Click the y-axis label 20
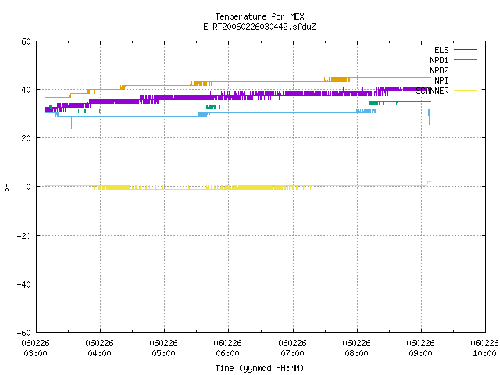Image resolution: width=500 pixels, height=375 pixels. 26,138
